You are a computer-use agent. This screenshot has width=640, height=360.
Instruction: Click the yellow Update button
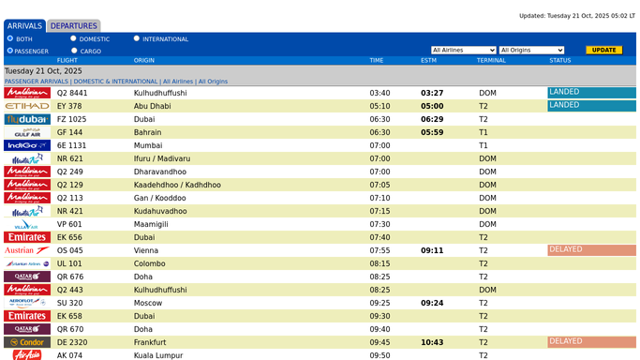604,51
